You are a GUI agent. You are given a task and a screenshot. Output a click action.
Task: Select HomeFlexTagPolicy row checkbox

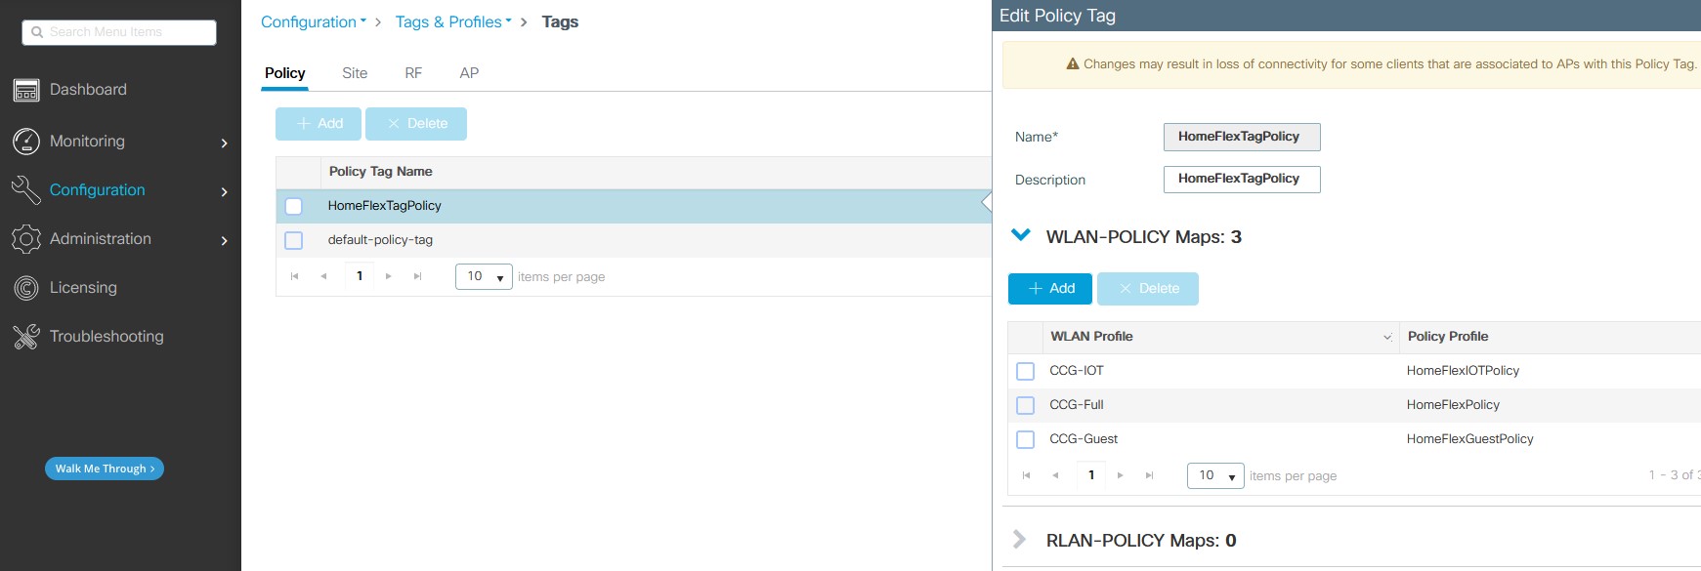[293, 206]
